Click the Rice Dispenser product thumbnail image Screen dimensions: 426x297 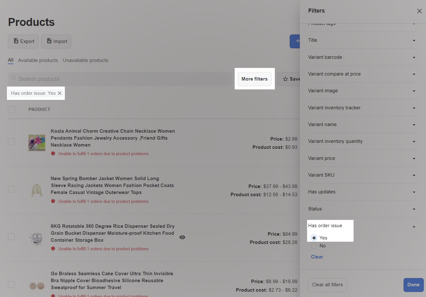pos(37,238)
